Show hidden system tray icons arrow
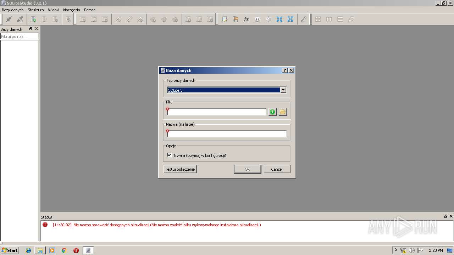The image size is (454, 255). [396, 250]
